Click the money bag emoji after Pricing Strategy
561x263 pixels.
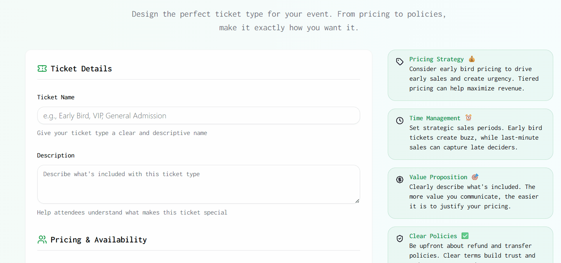[x=472, y=59]
